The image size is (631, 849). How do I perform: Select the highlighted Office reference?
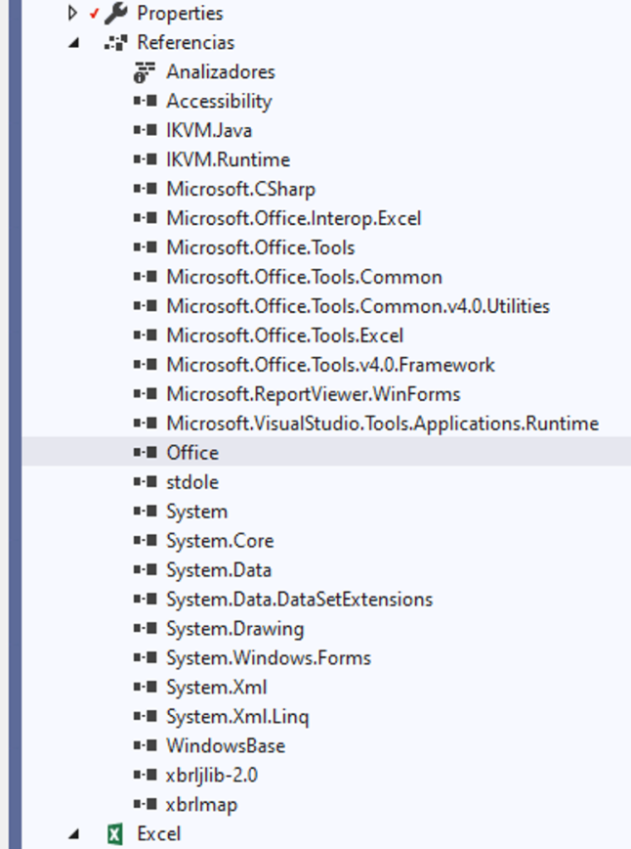click(191, 453)
